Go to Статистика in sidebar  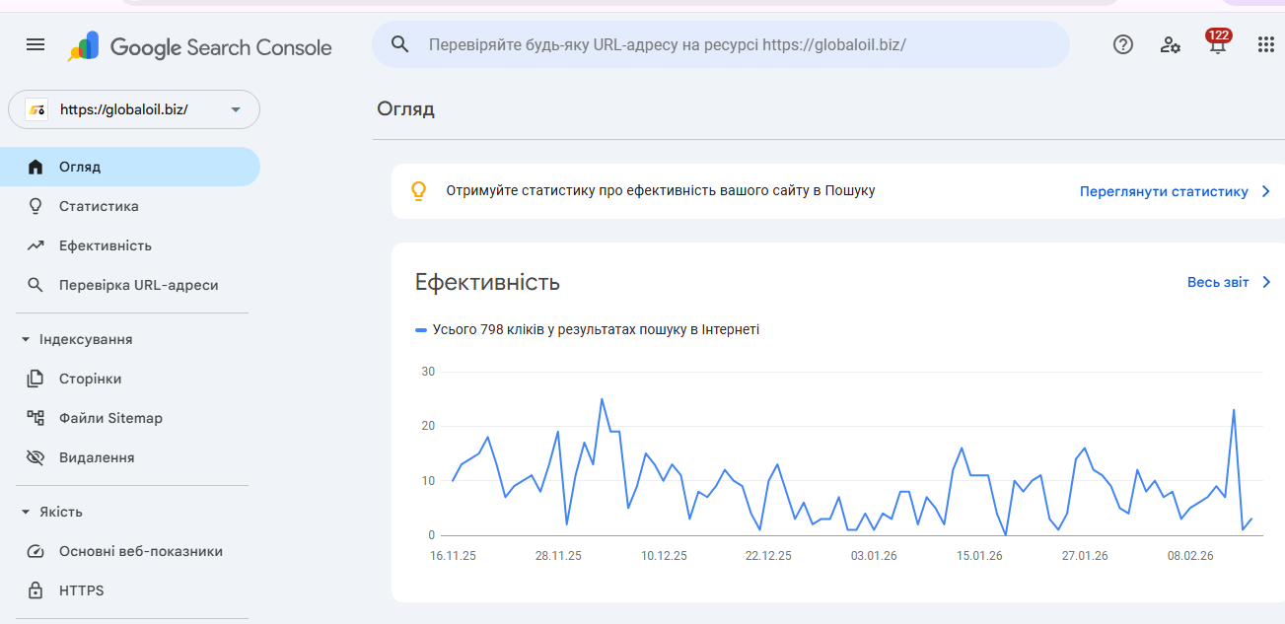pos(99,206)
